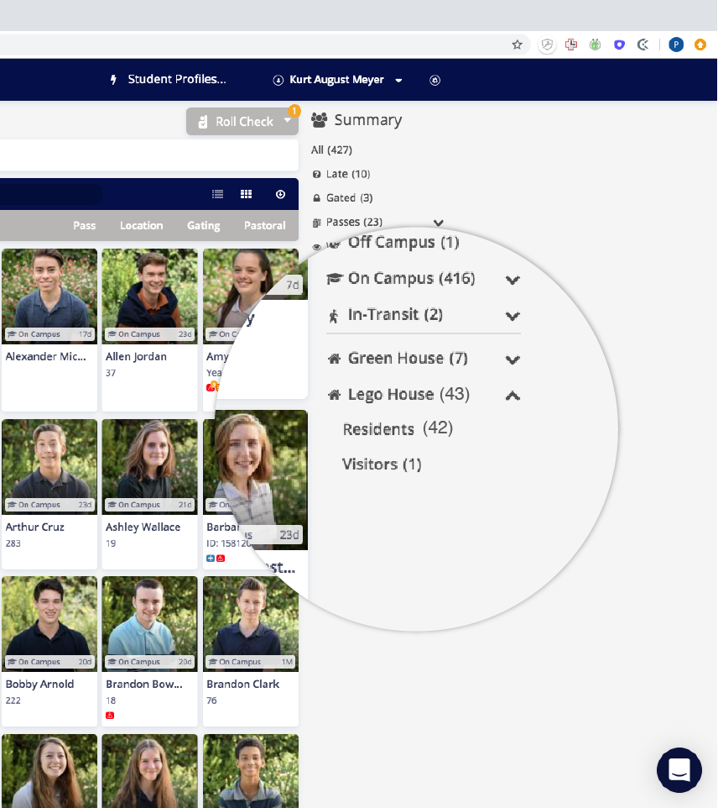The height and width of the screenshot is (808, 718).
Task: Select Visitors (1) under Lego House
Action: (x=382, y=464)
